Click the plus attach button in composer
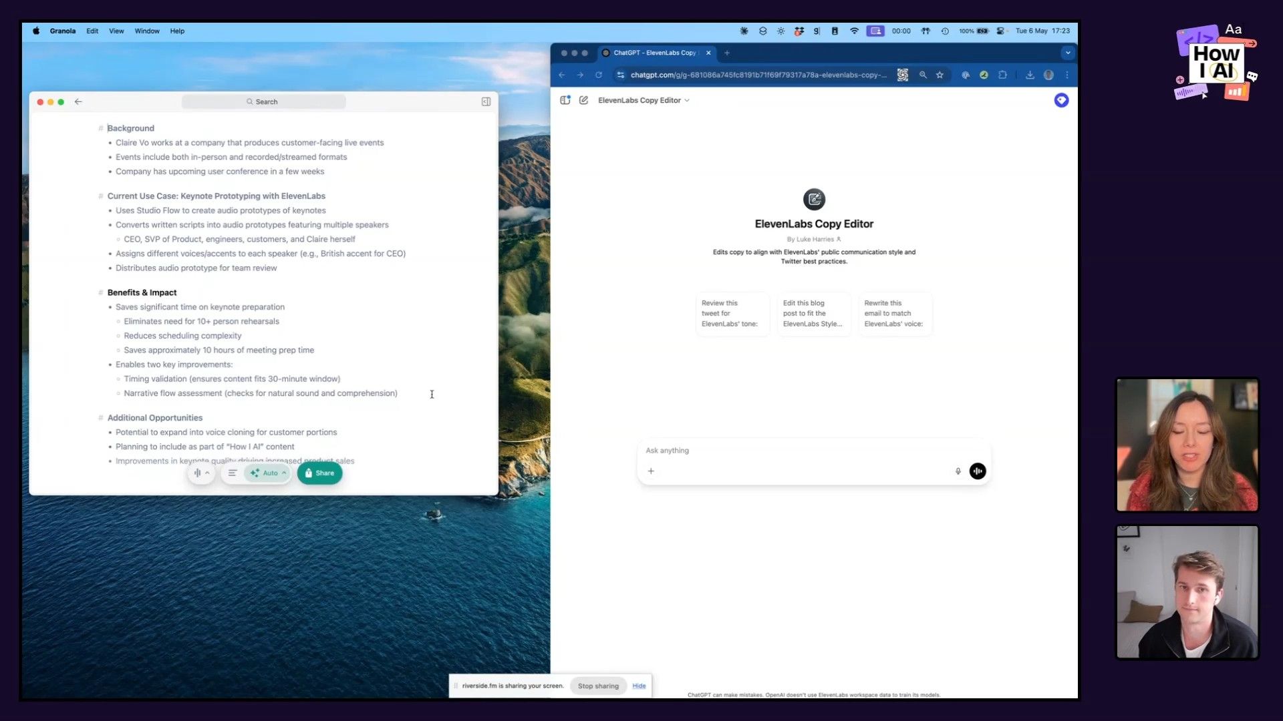1283x721 pixels. click(x=651, y=471)
